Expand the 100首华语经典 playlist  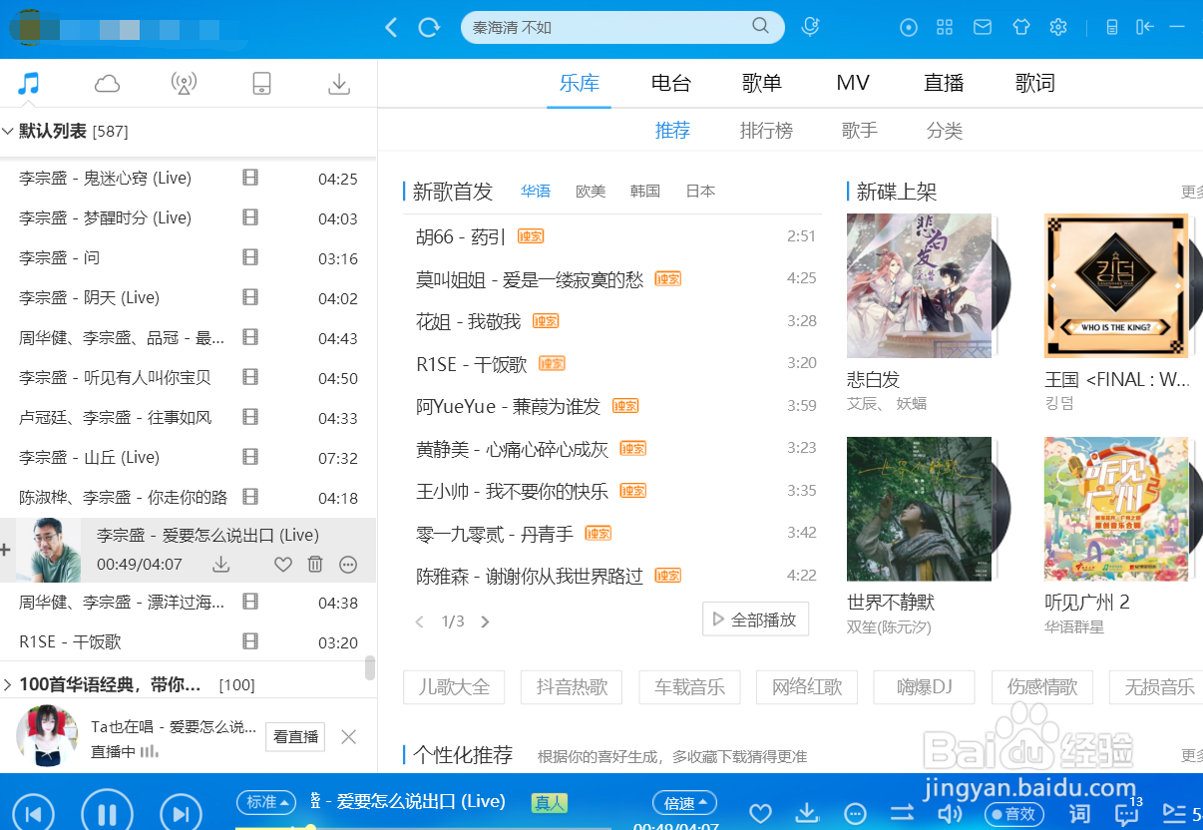[8, 685]
